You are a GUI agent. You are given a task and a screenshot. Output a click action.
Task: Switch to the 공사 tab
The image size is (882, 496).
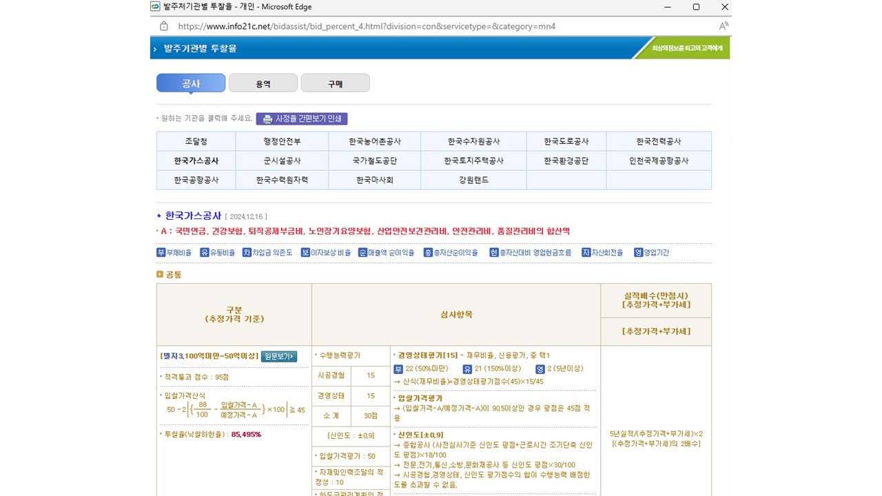(x=191, y=83)
